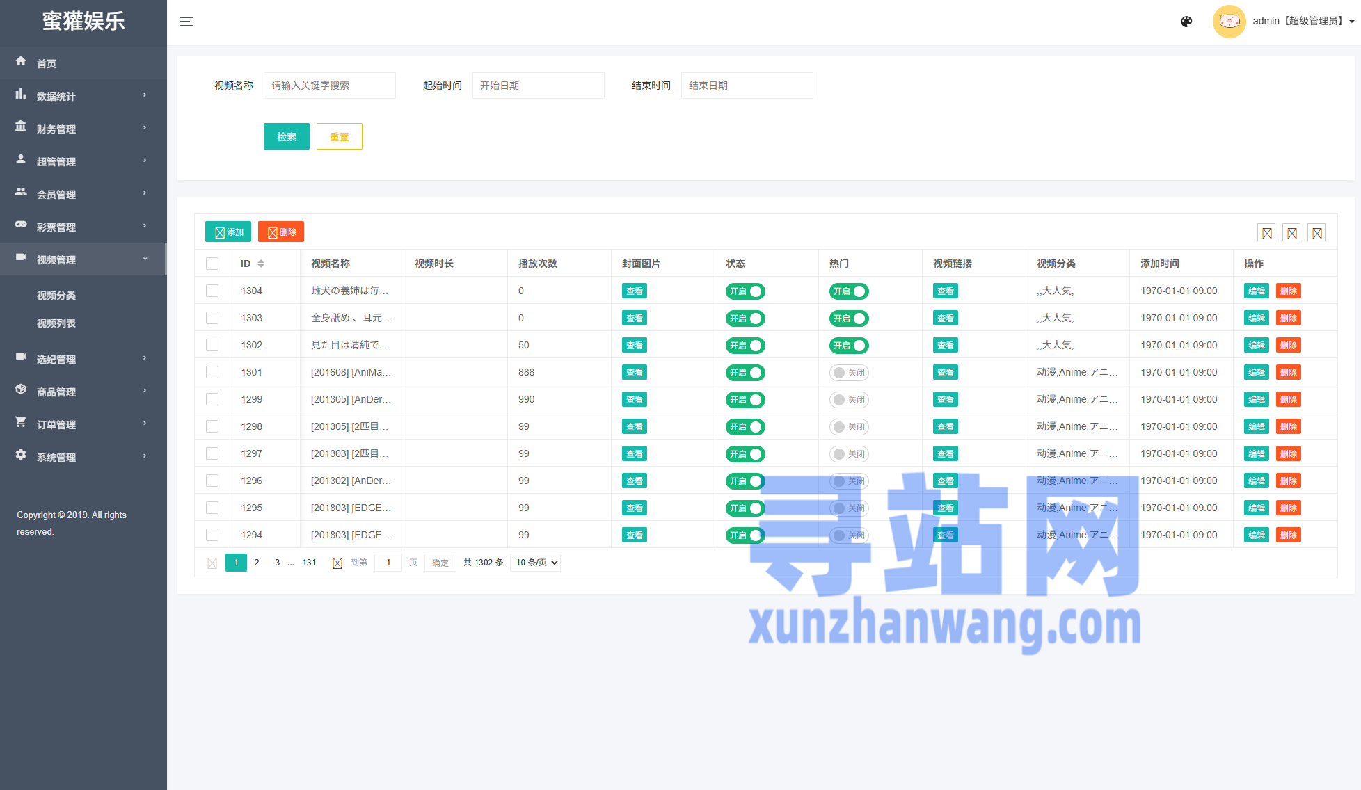Click the bank icon for 财务管理
The image size is (1361, 790).
pos(21,127)
